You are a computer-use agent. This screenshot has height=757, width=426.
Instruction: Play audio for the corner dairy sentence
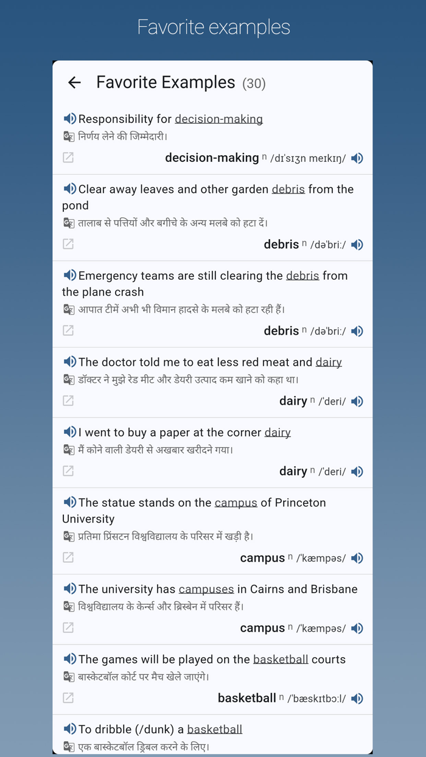pos(69,431)
